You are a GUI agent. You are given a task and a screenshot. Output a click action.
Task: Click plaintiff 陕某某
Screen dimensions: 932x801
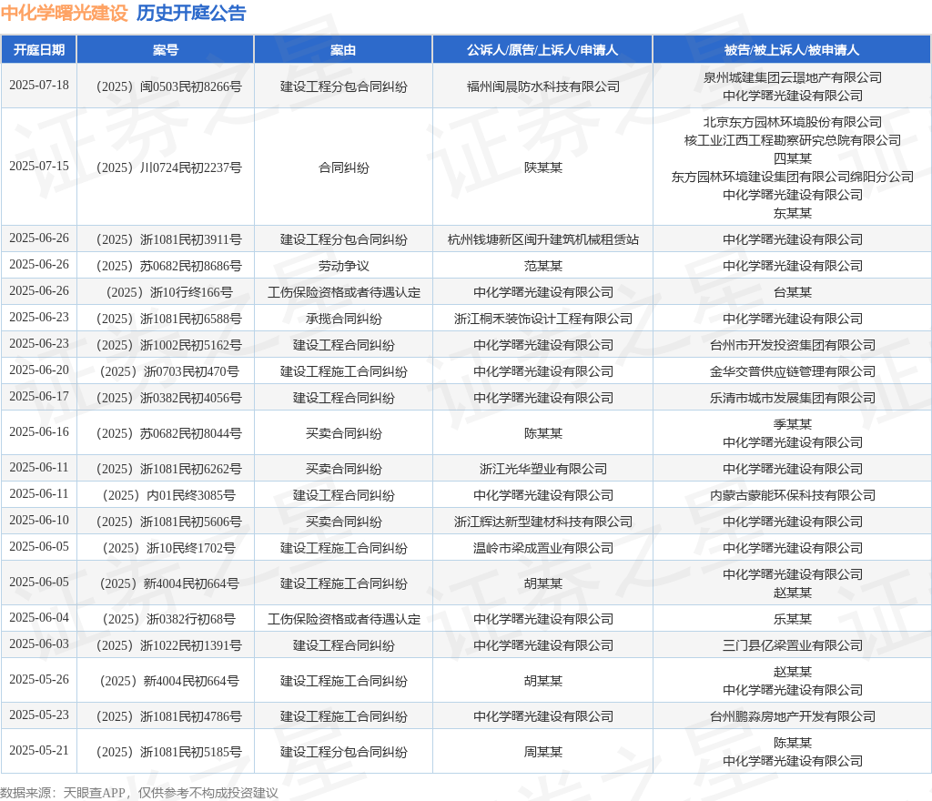tap(542, 167)
